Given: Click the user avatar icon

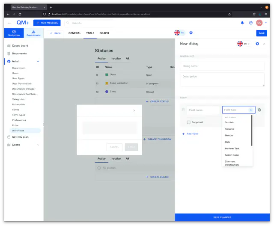Looking at the screenshot, I should coord(259,23).
